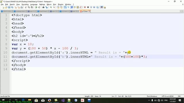Open Microsoft Store from the taskbar
Image resolution: width=184 pixels, height=103 pixels.
coord(36,100)
